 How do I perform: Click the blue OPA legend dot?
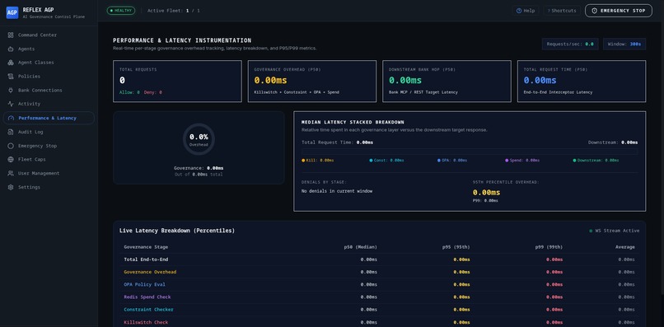pos(439,161)
